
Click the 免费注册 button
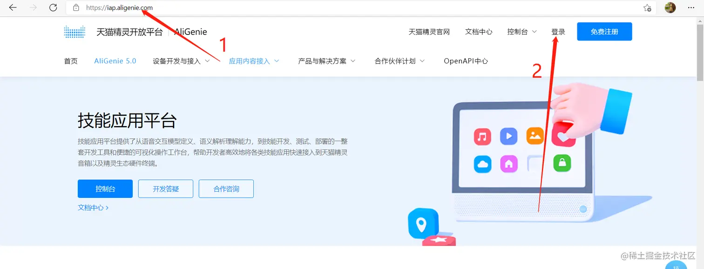click(604, 32)
